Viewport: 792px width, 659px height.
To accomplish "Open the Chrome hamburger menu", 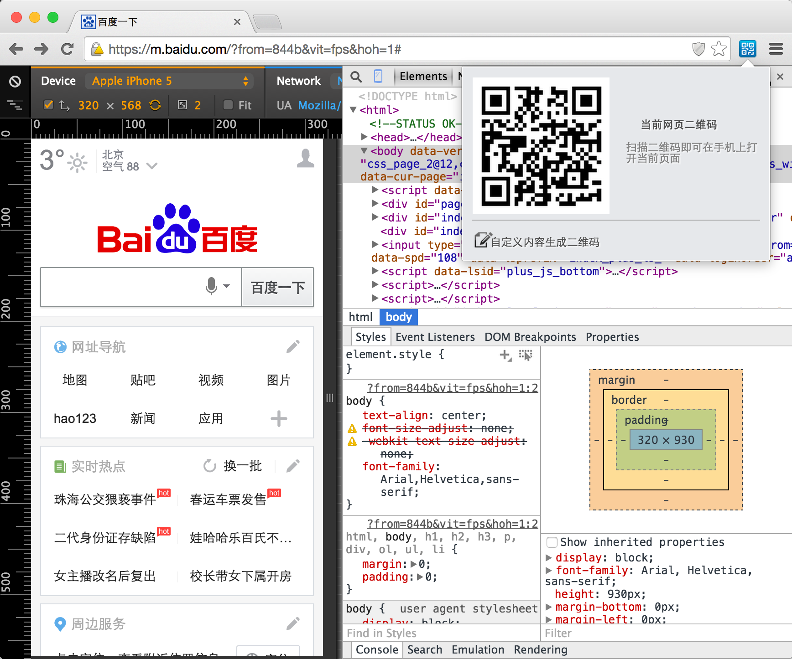I will point(776,49).
